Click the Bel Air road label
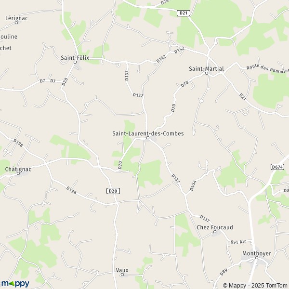The width and height of the screenshot is (289, 289). tap(238, 242)
